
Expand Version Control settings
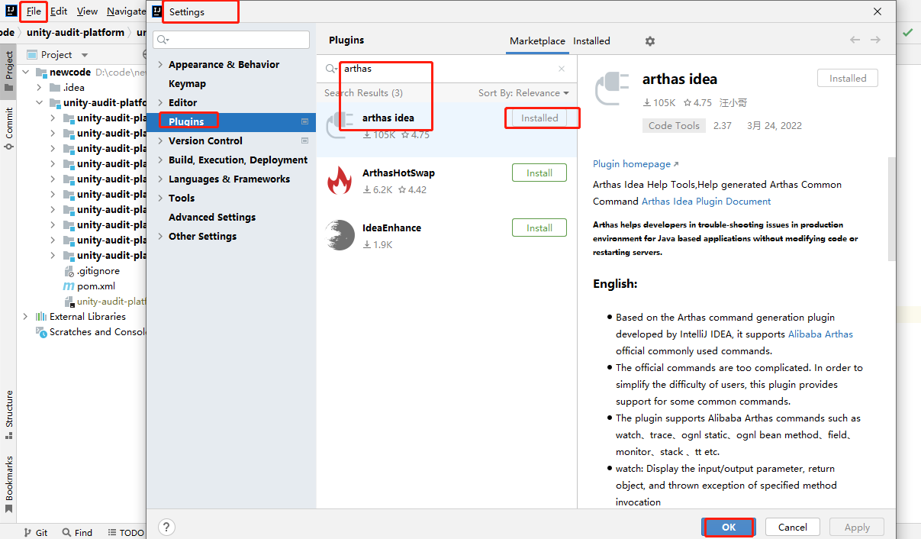[160, 141]
